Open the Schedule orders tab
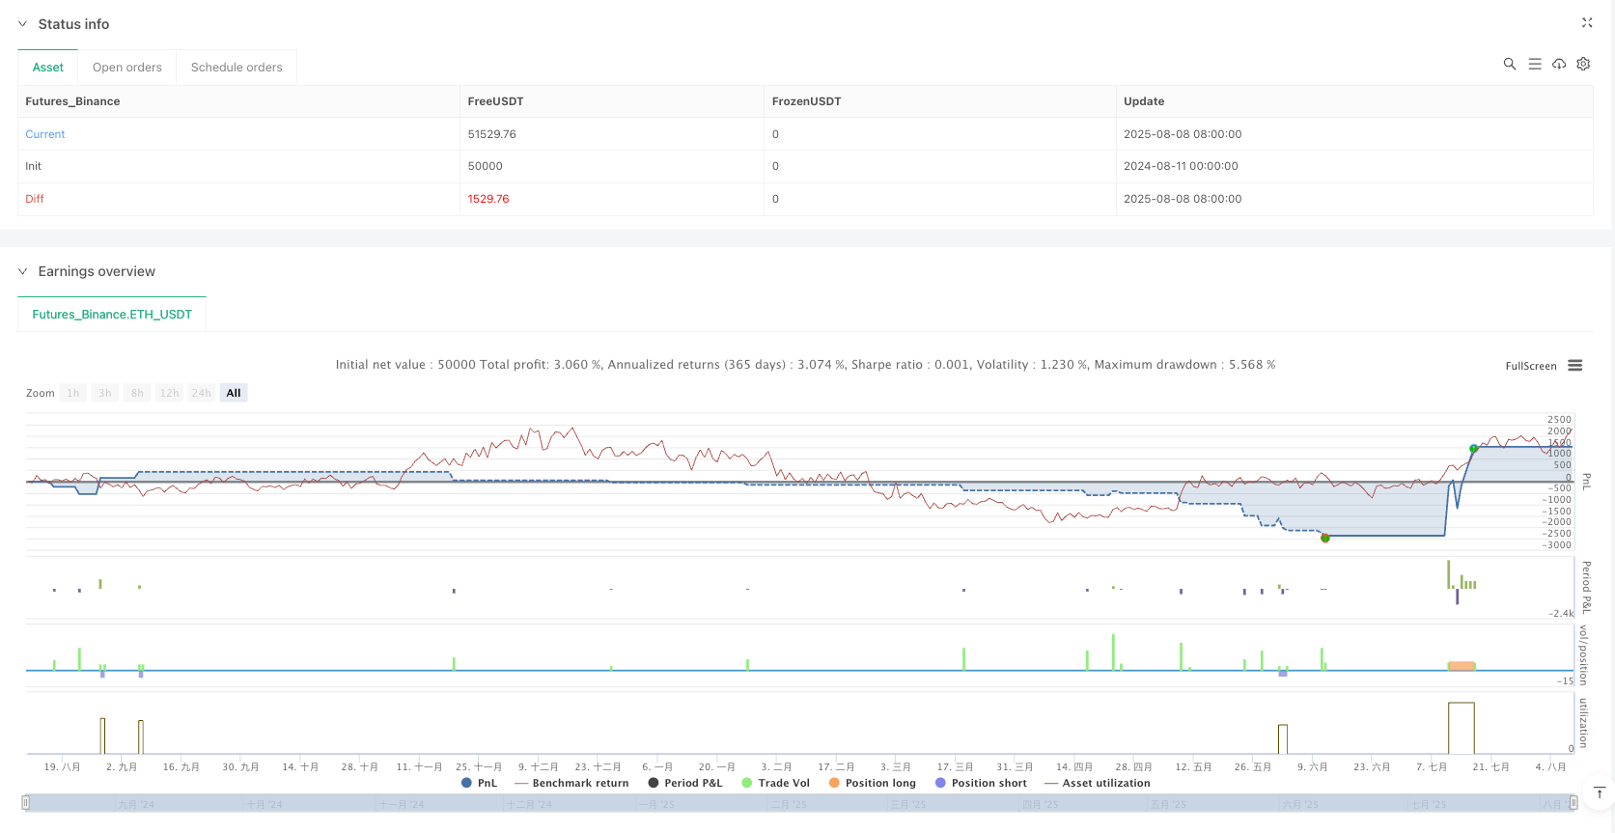 237,68
